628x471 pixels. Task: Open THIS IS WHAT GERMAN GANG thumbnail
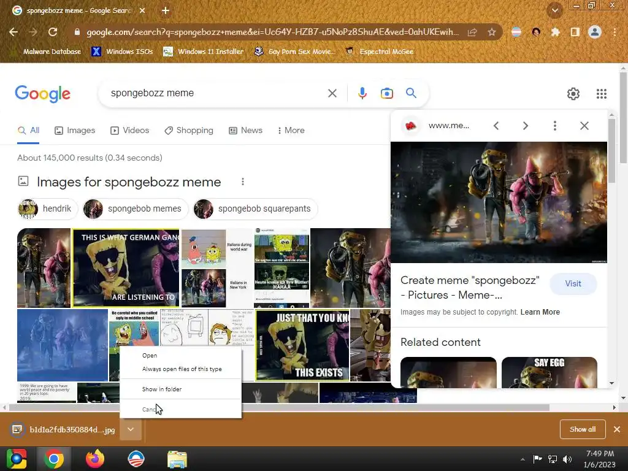click(x=126, y=267)
